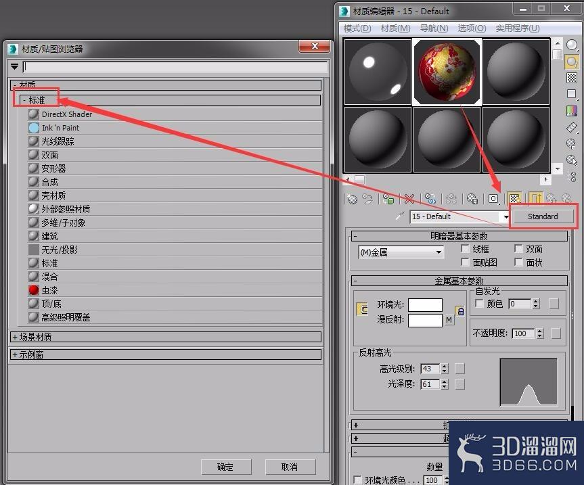Open the Material ID Channel flyout
The image size is (584, 485).
(x=493, y=199)
